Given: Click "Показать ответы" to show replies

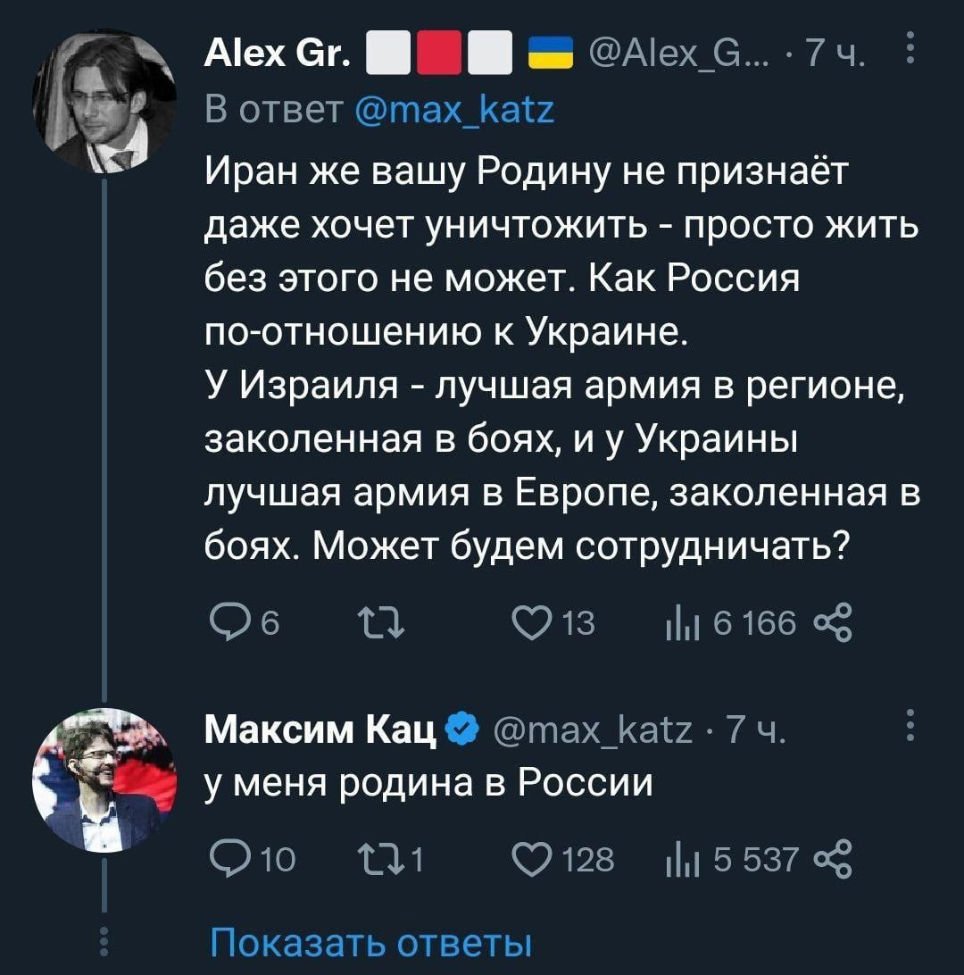Looking at the screenshot, I should [x=370, y=942].
